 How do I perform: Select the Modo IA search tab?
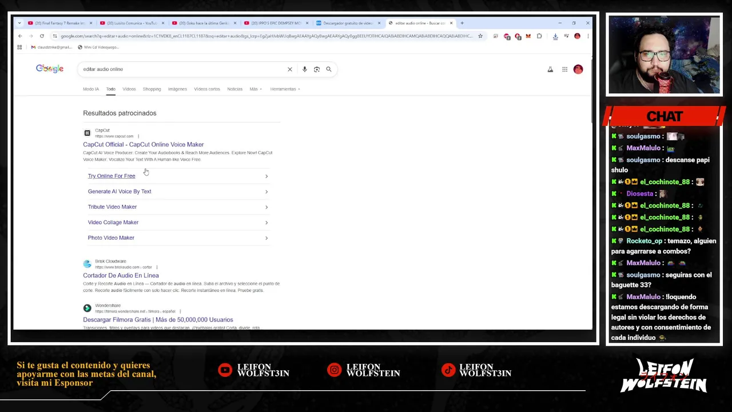[x=91, y=89]
